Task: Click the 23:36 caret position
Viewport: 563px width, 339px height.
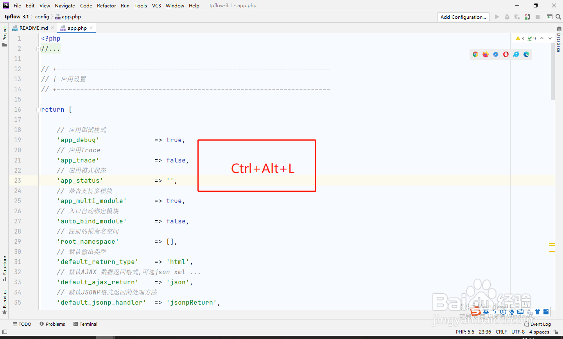Action: [485, 332]
